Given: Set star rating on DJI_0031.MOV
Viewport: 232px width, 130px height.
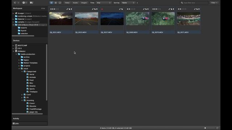Looking at the screenshot, I should coord(54,9).
